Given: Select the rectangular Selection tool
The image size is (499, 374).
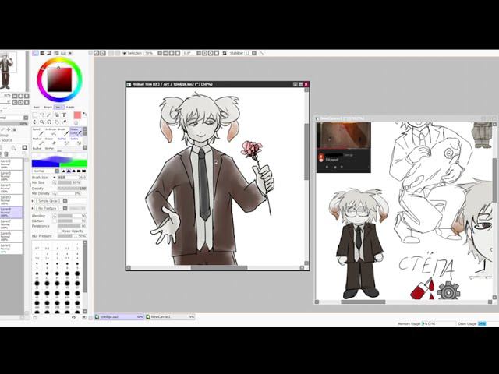Looking at the screenshot, I should click(34, 115).
